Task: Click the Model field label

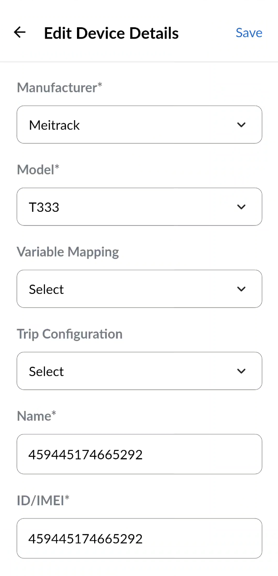Action: (35, 170)
